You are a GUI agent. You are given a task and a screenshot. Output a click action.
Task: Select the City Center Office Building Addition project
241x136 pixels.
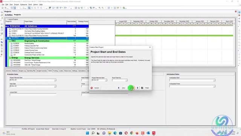[x=47, y=31]
